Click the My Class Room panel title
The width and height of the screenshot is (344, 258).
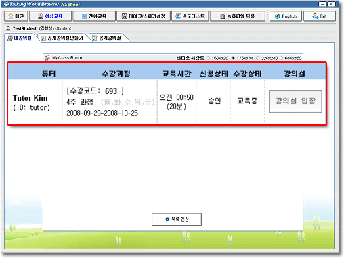click(67, 58)
